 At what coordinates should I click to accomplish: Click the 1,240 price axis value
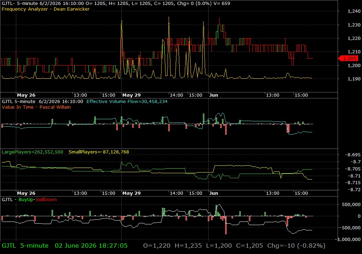[x=354, y=11]
